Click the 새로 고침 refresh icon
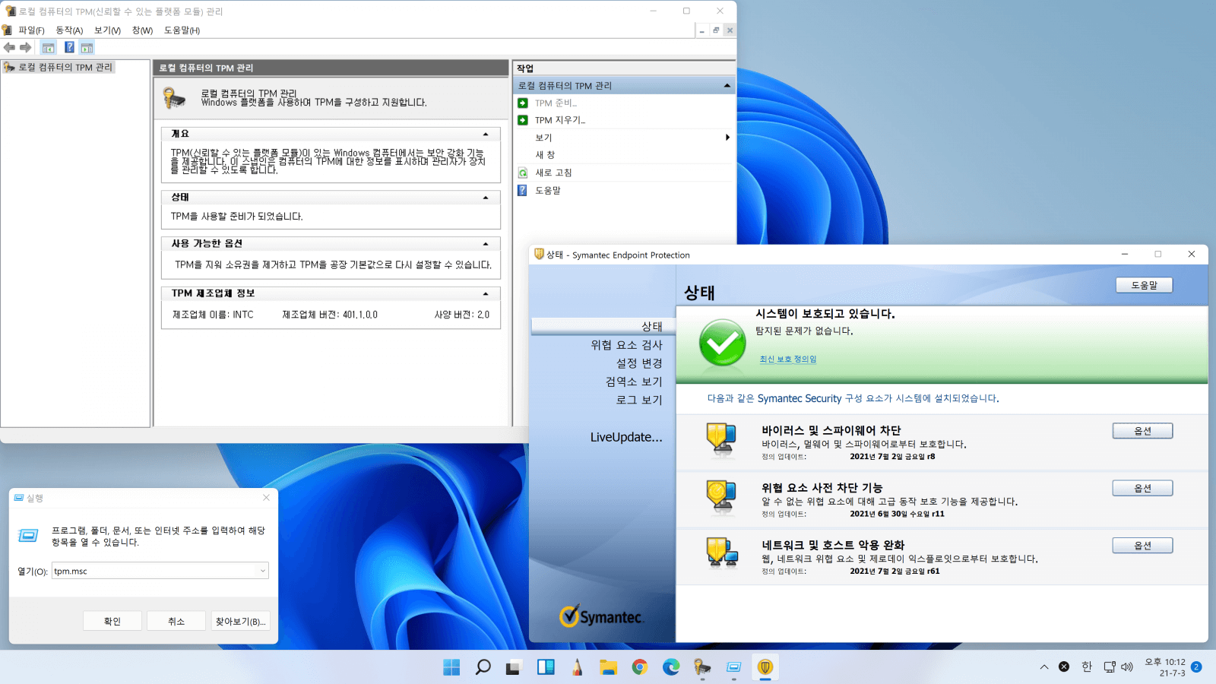The height and width of the screenshot is (684, 1216). click(x=523, y=173)
